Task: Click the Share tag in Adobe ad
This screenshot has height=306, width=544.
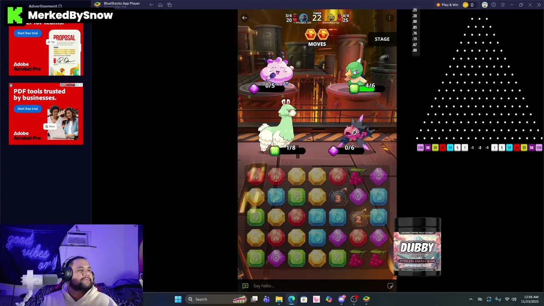Action: click(51, 127)
